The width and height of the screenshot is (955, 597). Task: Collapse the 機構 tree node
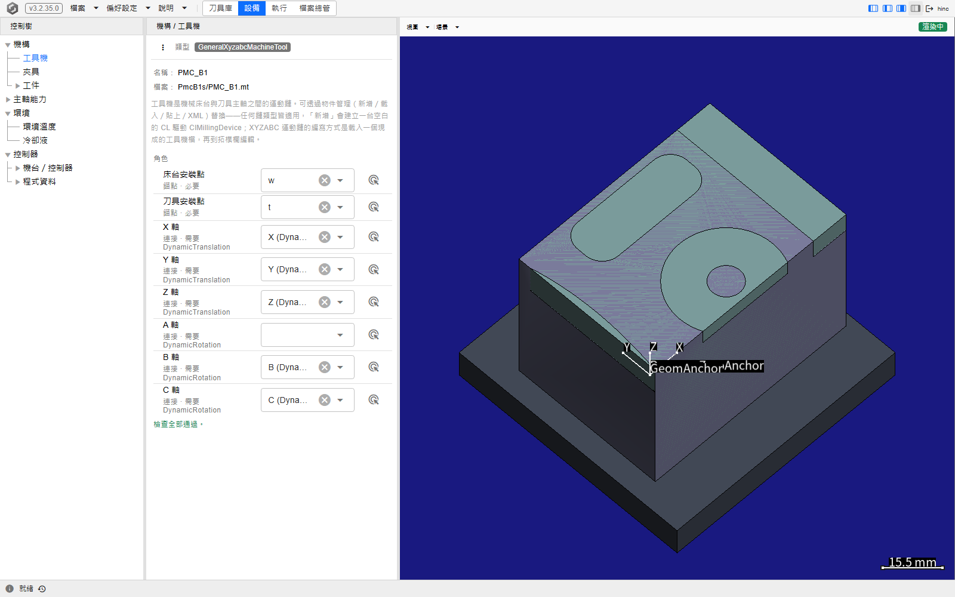tap(8, 45)
